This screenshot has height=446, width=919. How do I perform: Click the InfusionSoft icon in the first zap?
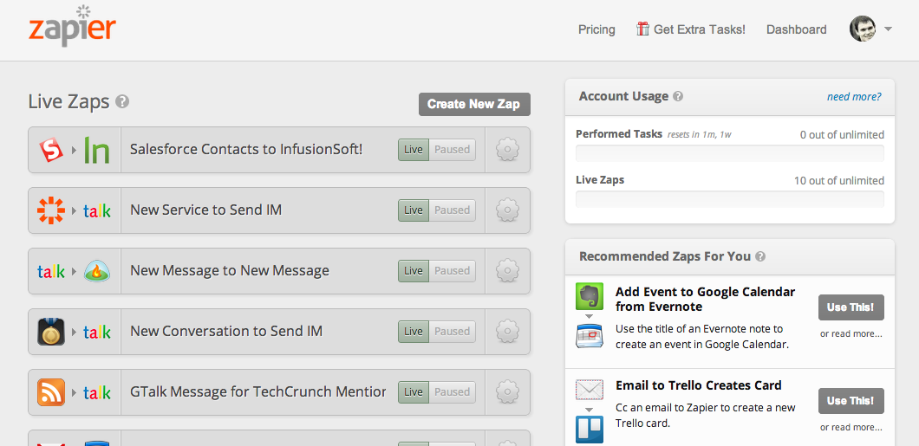pyautogui.click(x=97, y=150)
